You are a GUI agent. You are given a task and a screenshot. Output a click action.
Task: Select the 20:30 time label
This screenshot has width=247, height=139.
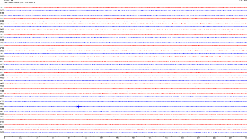pyautogui.click(x=2, y=117)
